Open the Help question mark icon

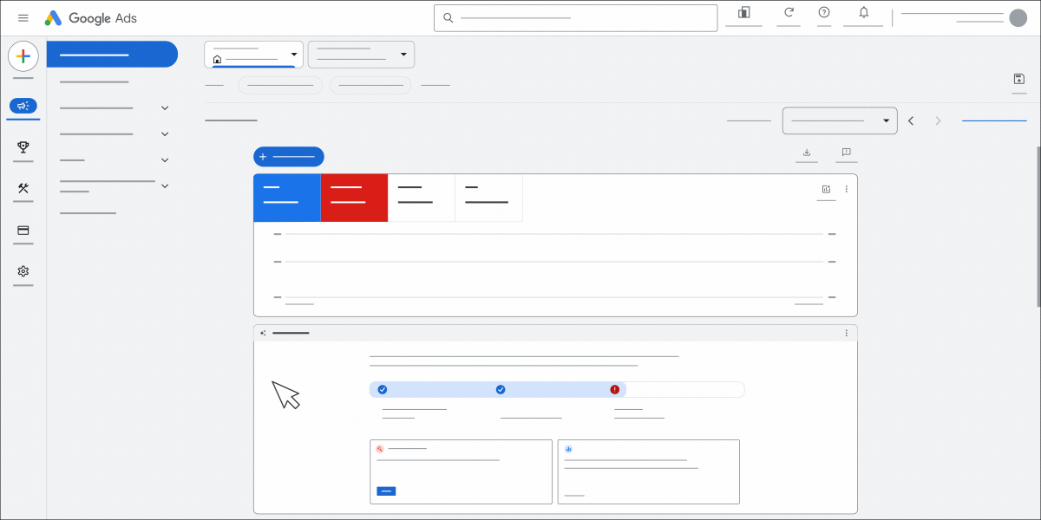pyautogui.click(x=824, y=12)
